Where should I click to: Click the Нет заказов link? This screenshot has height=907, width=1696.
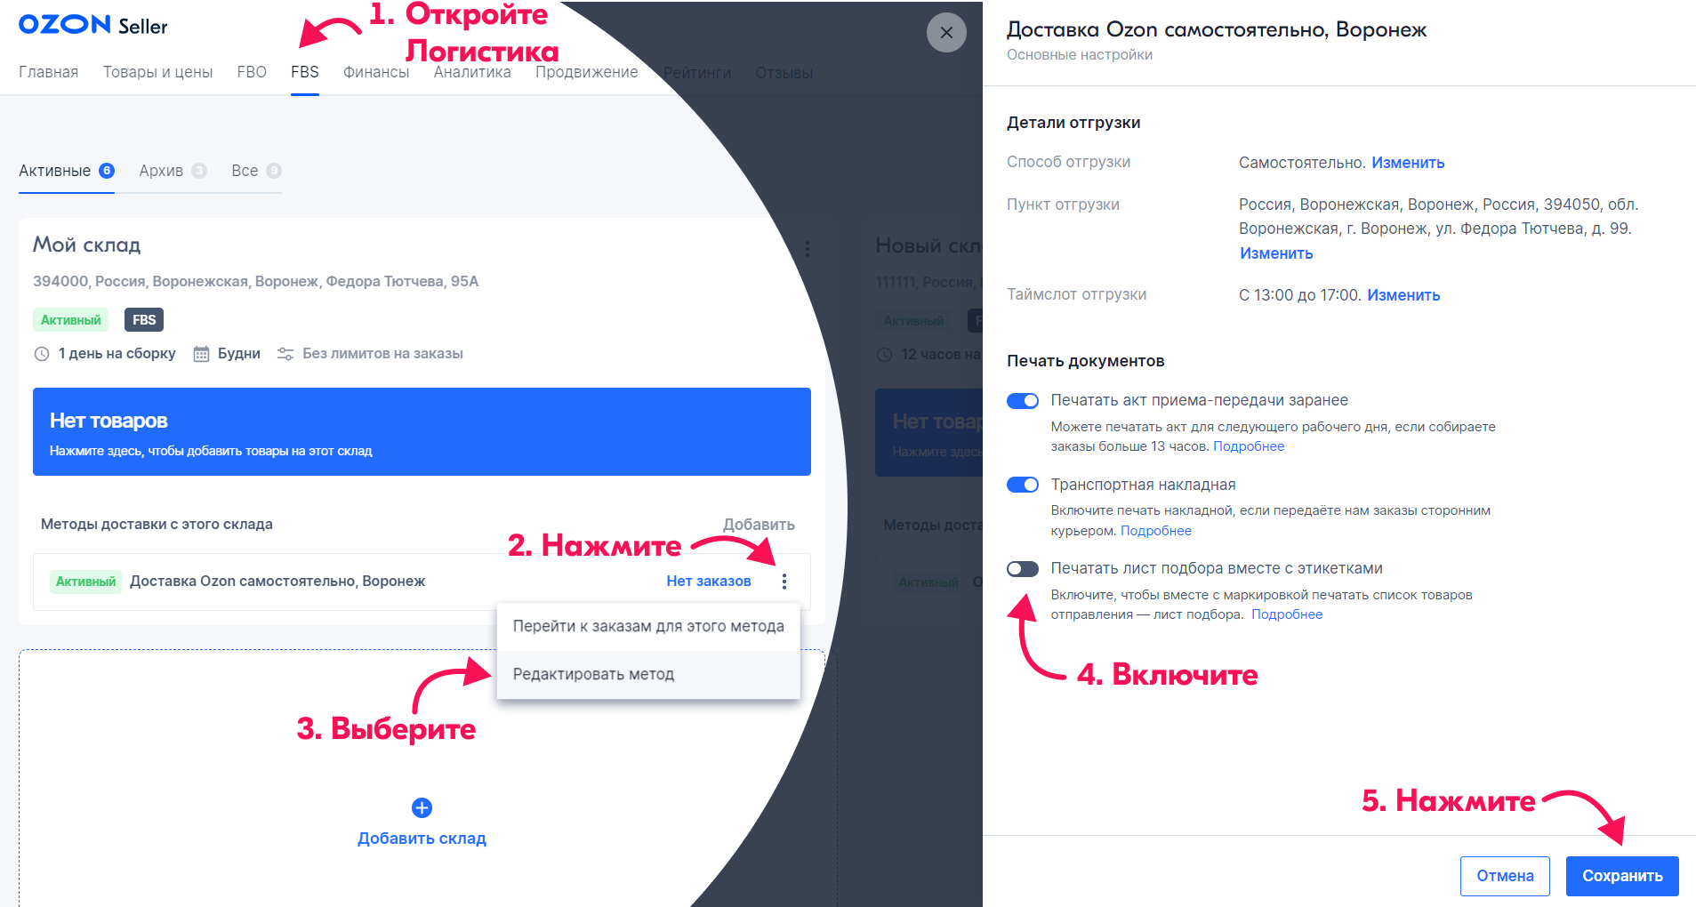708,582
